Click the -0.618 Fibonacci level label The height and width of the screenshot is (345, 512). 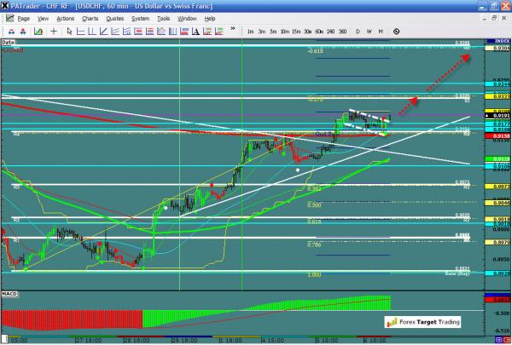pos(316,51)
